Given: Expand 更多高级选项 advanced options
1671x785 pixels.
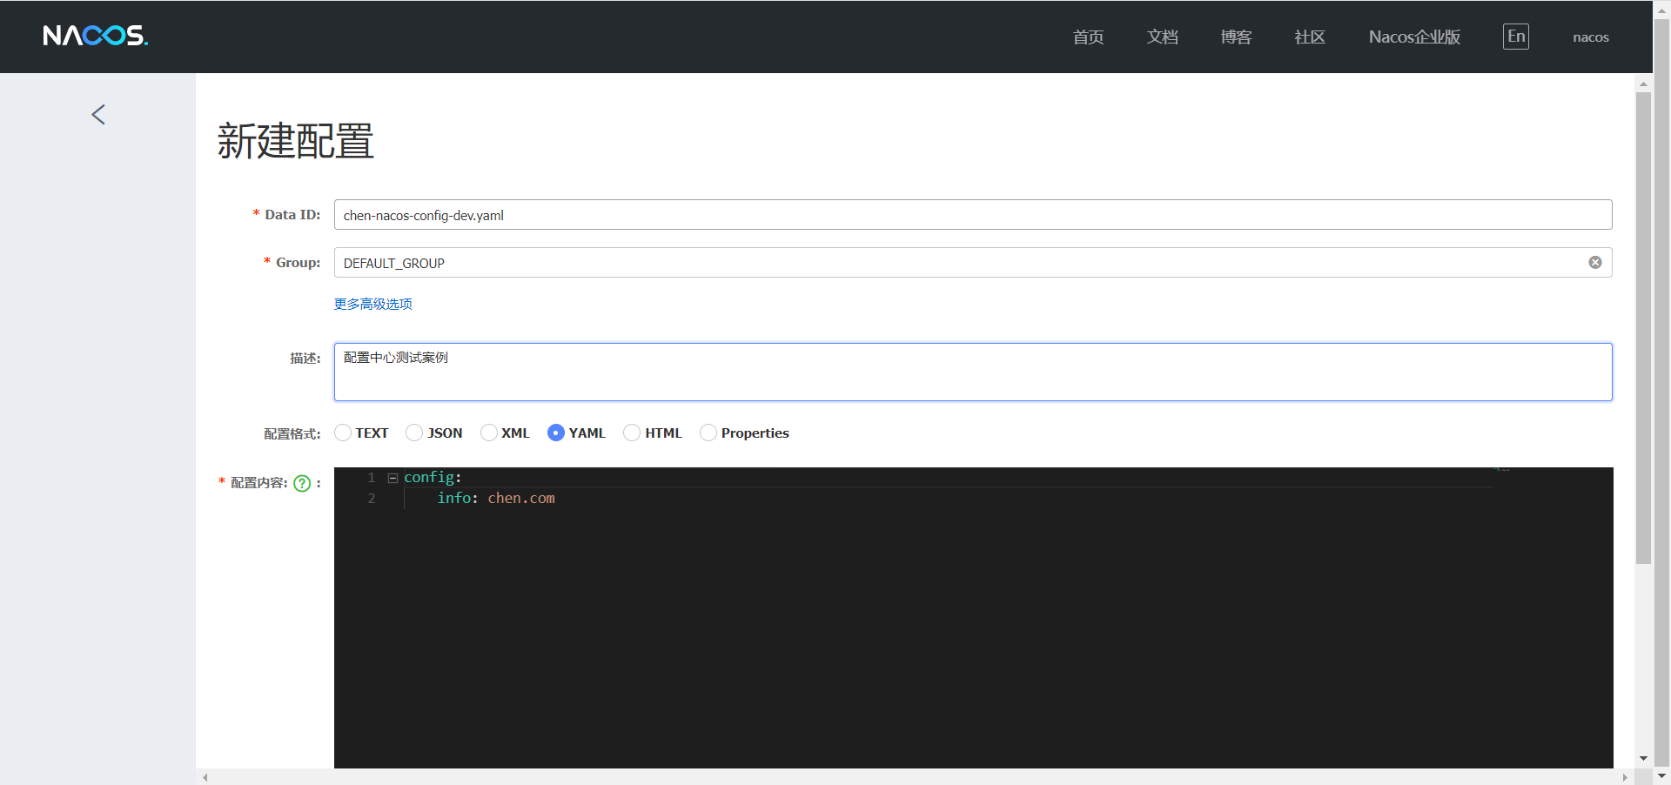Looking at the screenshot, I should coord(373,304).
